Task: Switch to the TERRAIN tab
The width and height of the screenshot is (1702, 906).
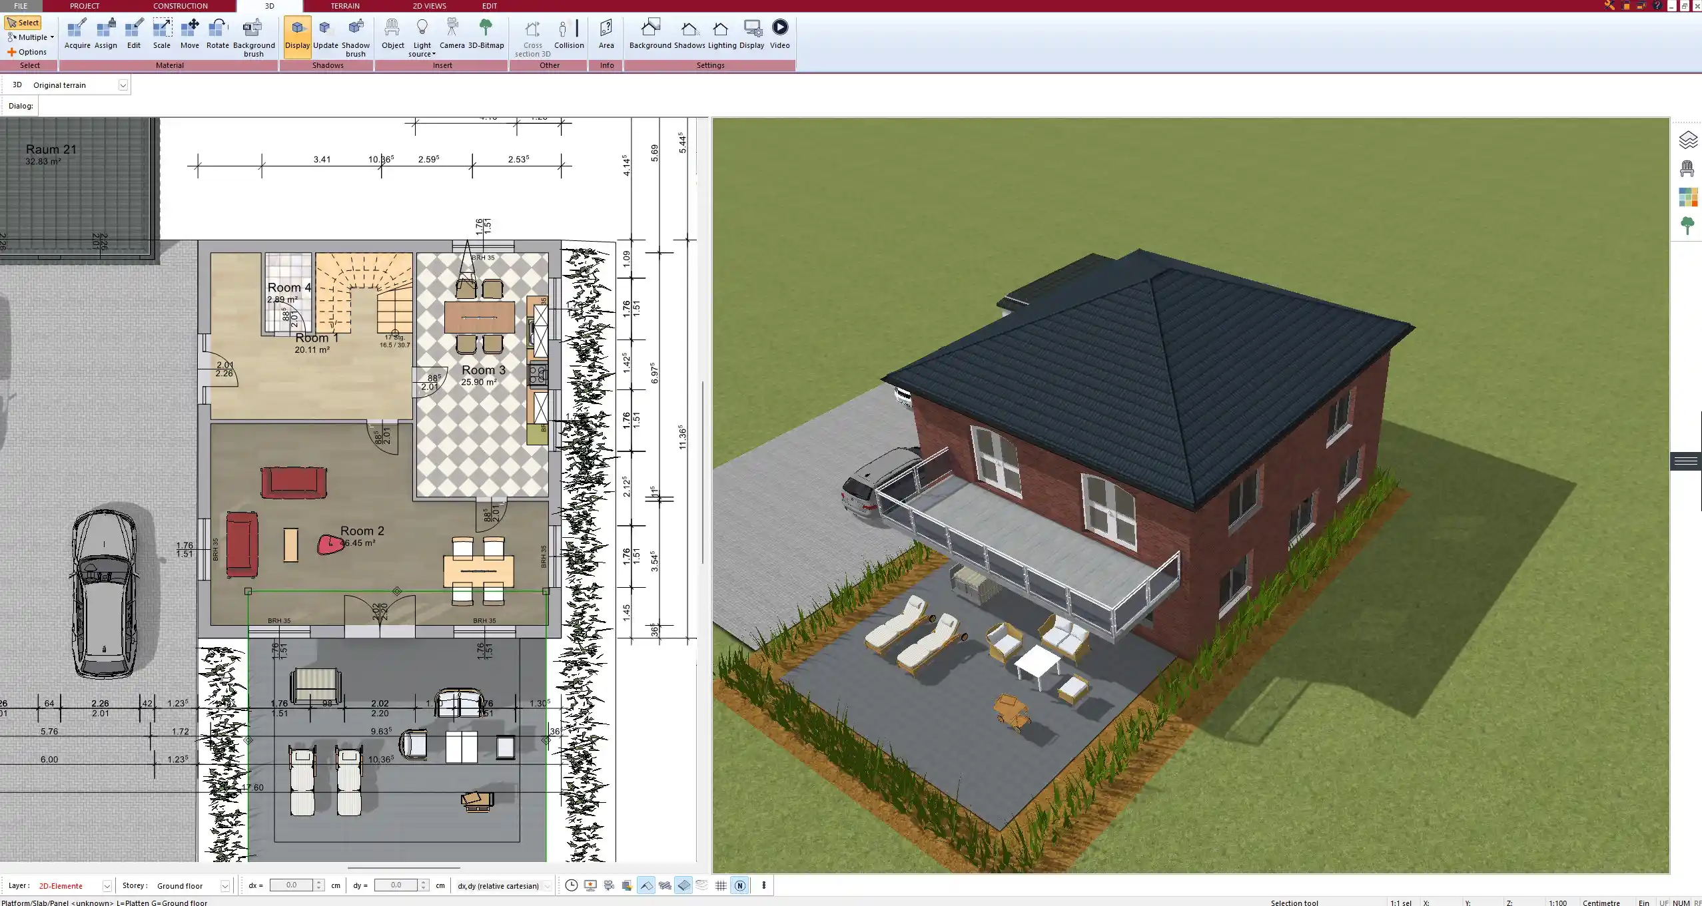Action: tap(345, 6)
